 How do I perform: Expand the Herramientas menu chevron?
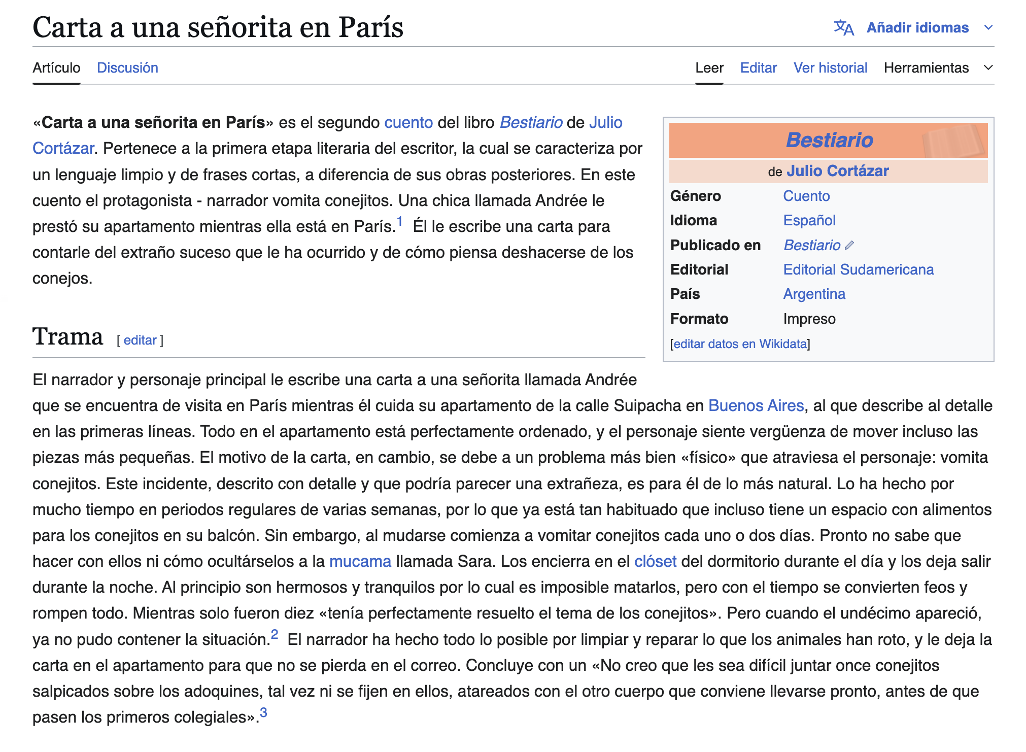tap(988, 67)
